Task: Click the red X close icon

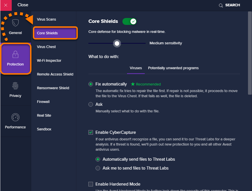Action: pos(6,5)
